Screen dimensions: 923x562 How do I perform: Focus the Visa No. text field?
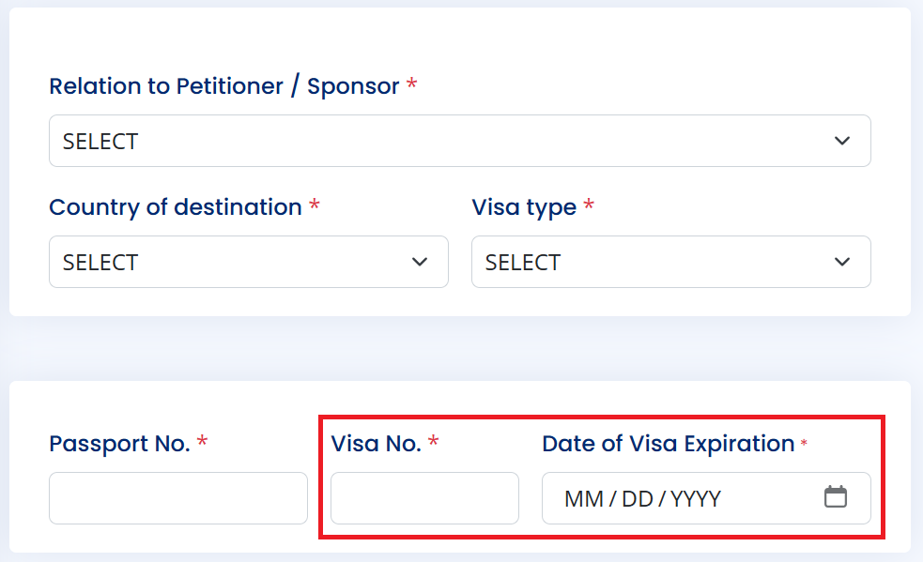coord(424,498)
